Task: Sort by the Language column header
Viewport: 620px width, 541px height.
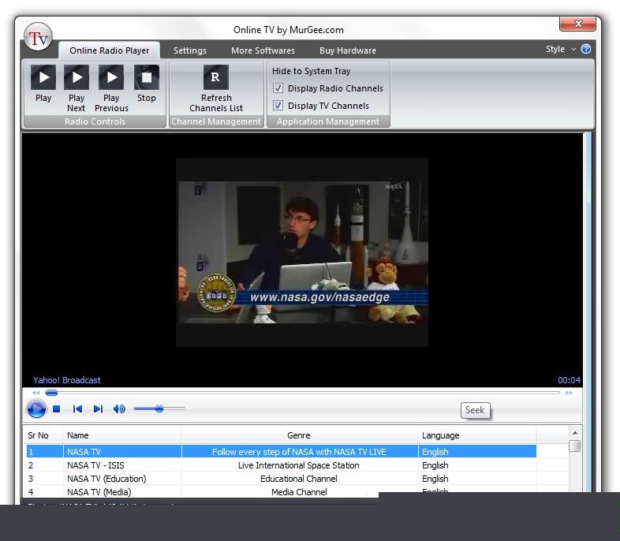Action: (477, 435)
